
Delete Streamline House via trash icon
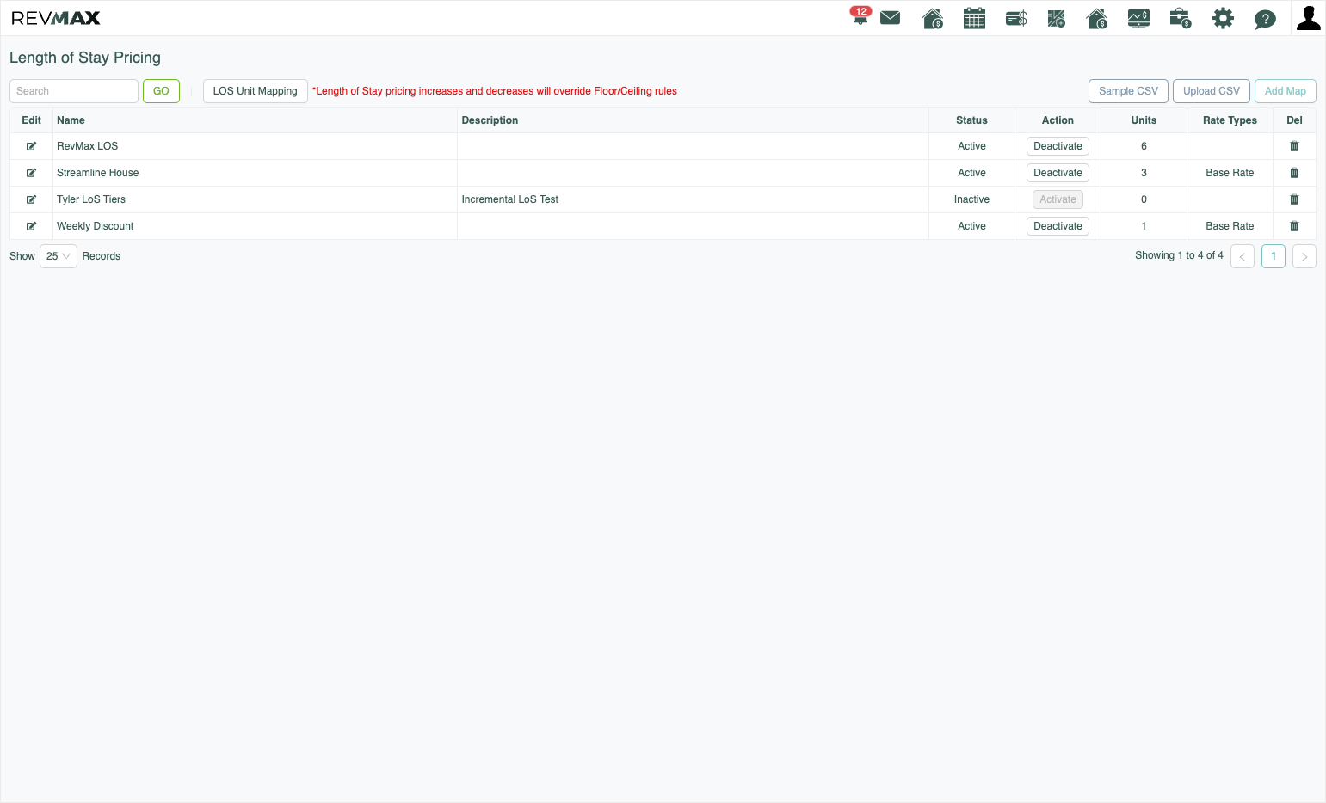pyautogui.click(x=1294, y=173)
